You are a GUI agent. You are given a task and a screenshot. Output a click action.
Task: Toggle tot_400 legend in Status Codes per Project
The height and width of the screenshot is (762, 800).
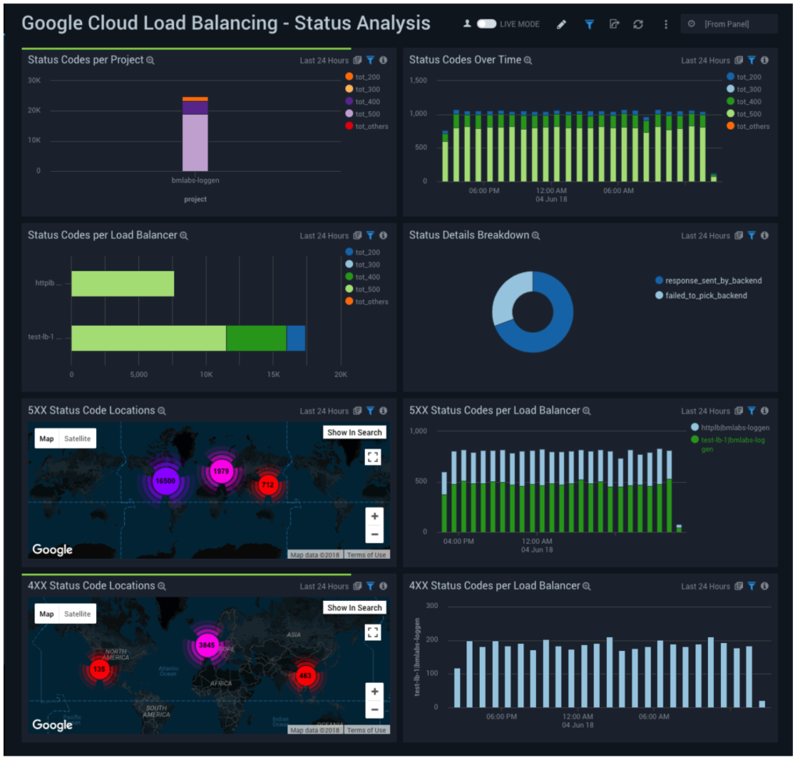(x=364, y=102)
